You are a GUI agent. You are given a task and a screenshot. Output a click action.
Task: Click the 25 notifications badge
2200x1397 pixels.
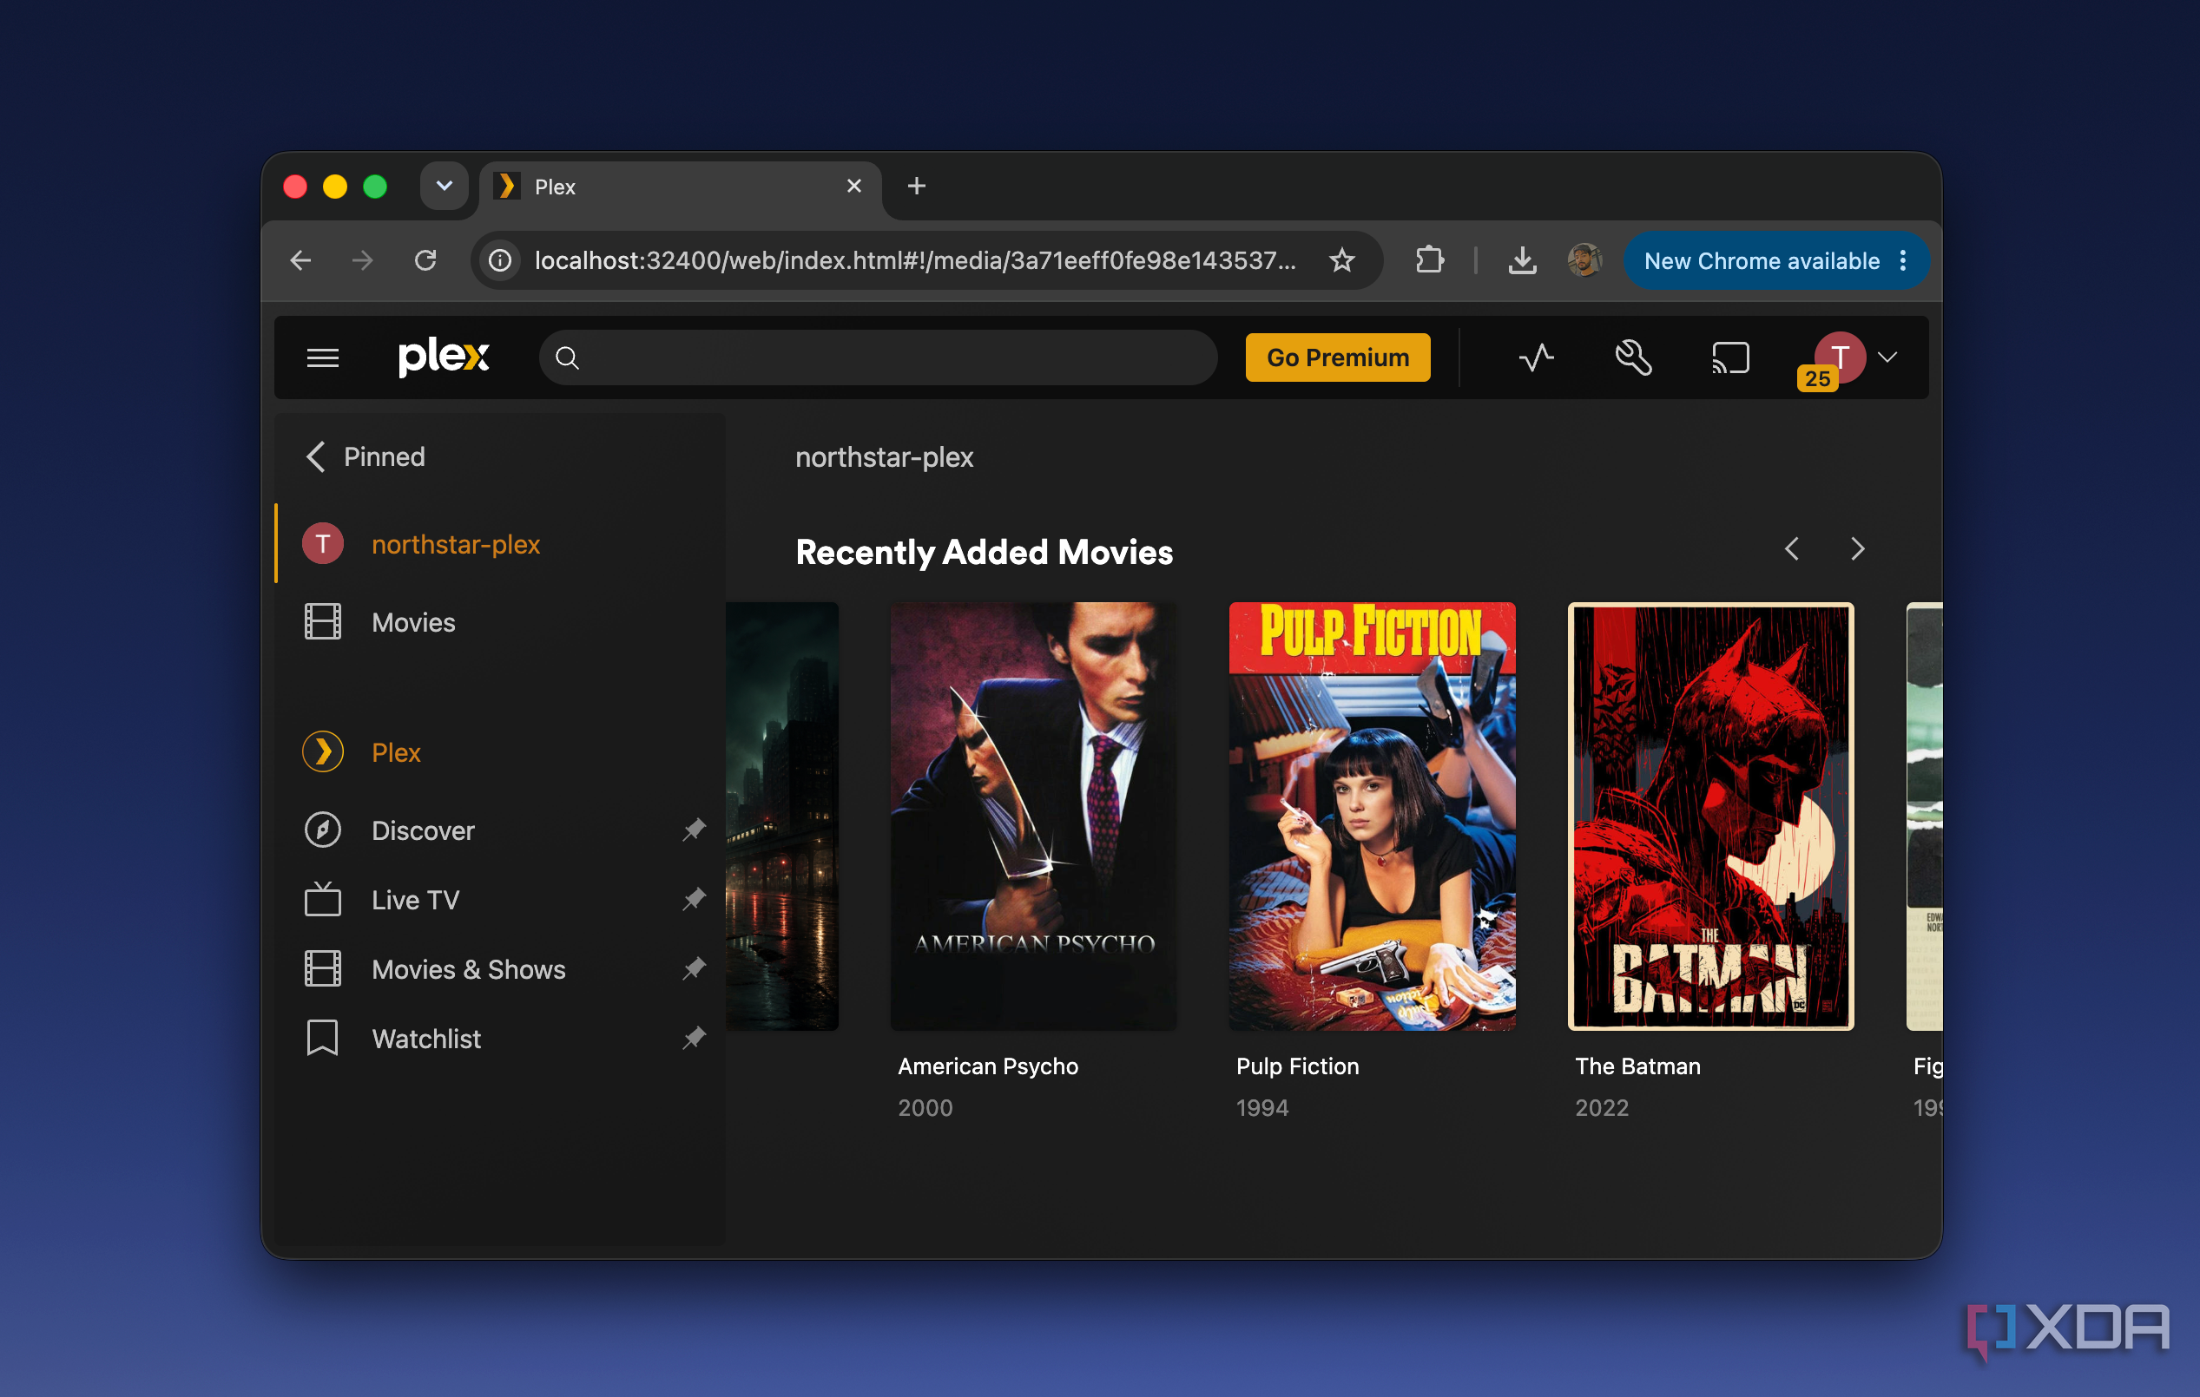(x=1817, y=378)
